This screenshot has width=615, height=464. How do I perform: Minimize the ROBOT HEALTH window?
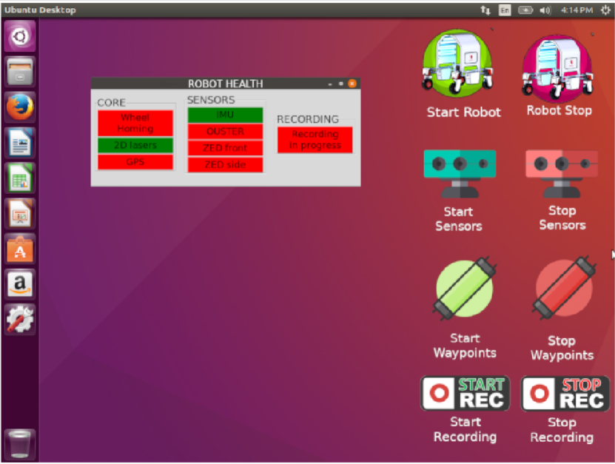point(330,84)
